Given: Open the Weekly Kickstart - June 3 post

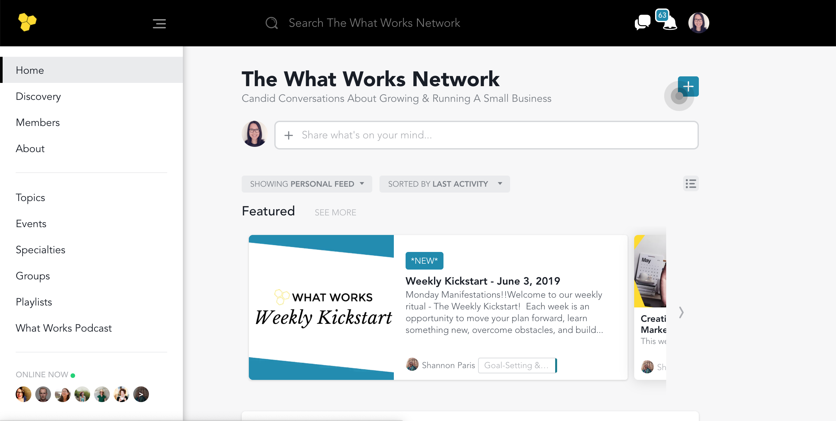Looking at the screenshot, I should point(482,281).
